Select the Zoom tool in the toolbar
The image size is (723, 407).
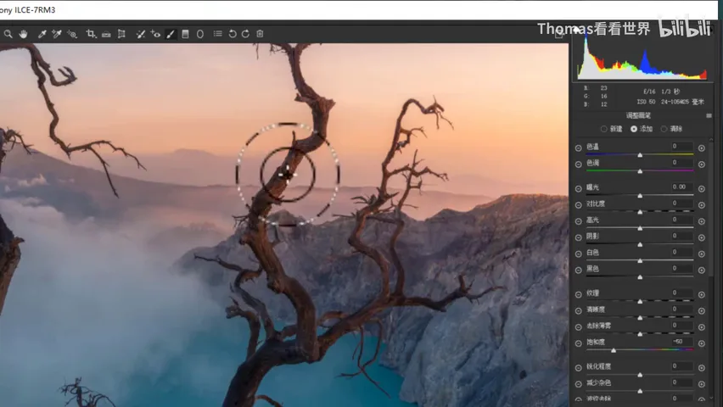click(8, 34)
